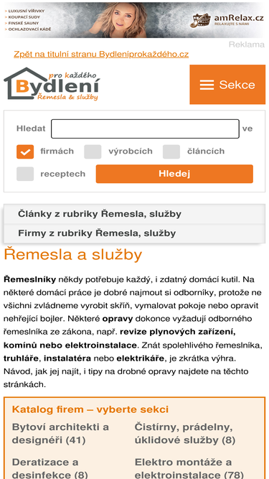Open Deratizace a desinfekce category
Viewport: 269px width, 479px height.
50,468
